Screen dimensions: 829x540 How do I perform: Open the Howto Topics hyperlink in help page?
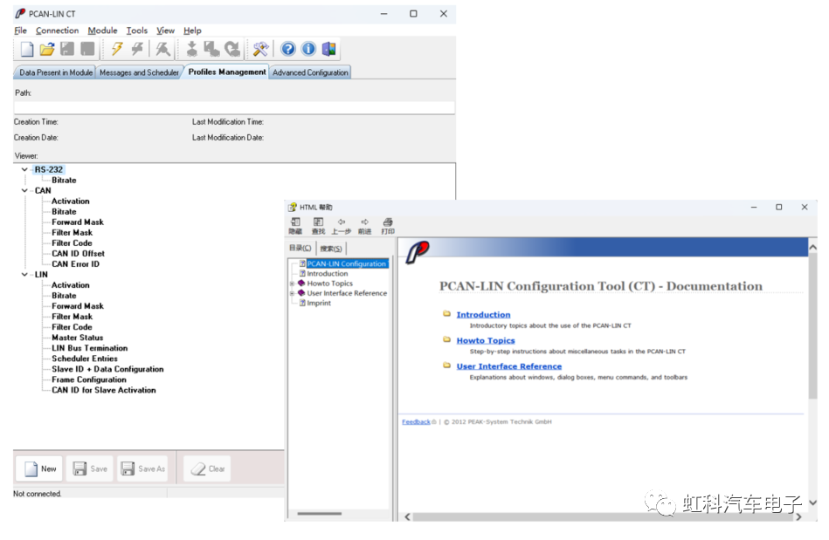tap(486, 340)
